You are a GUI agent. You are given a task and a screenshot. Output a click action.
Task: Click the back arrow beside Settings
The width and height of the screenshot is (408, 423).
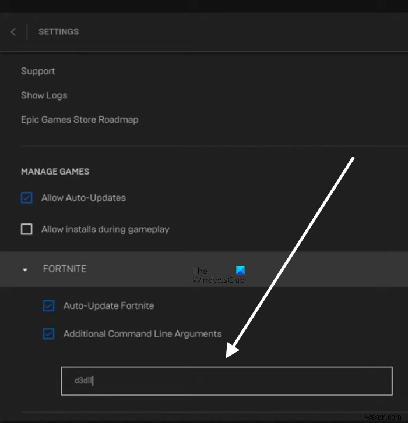(13, 32)
